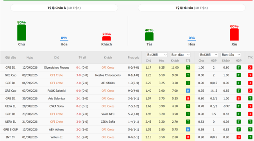Click the T/X badge in the Willem II row
The width and height of the screenshot is (254, 141).
click(x=250, y=137)
